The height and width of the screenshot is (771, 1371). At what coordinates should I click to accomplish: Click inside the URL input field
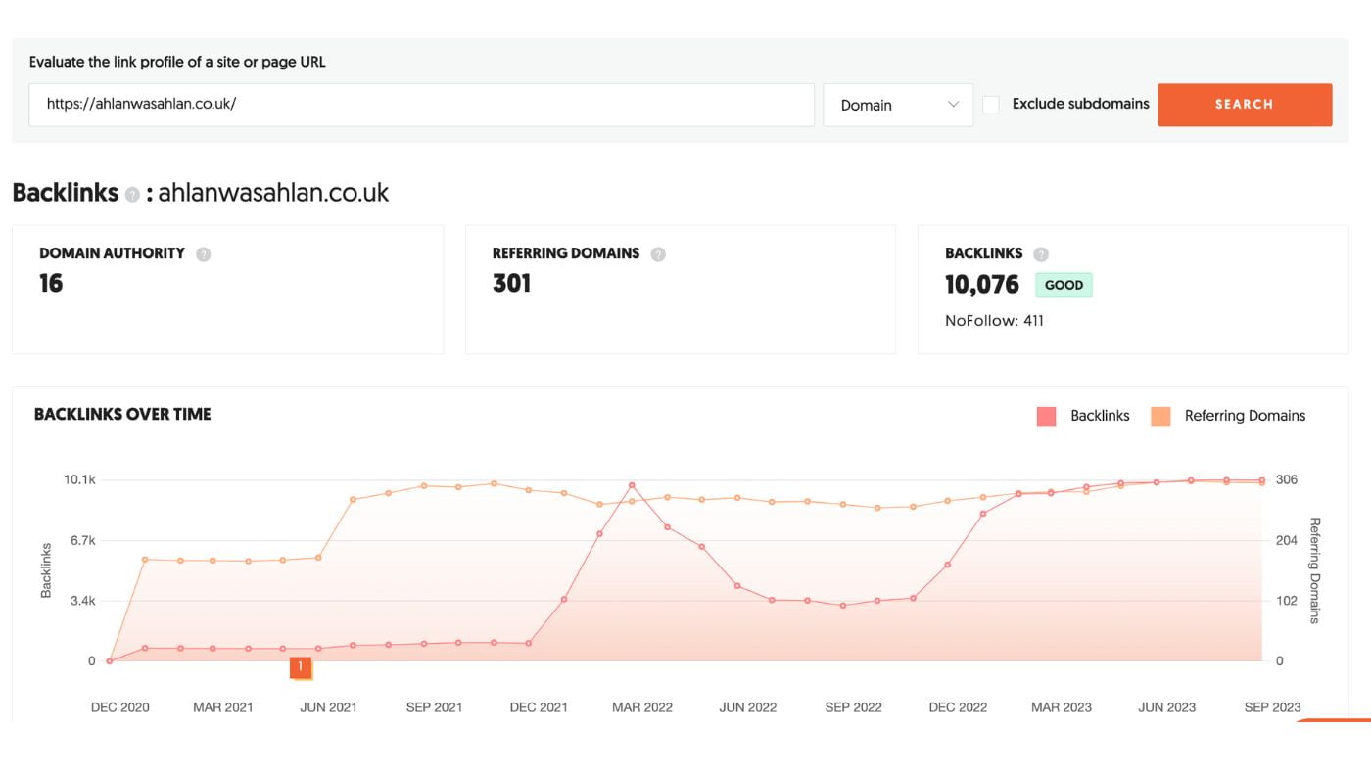point(421,105)
